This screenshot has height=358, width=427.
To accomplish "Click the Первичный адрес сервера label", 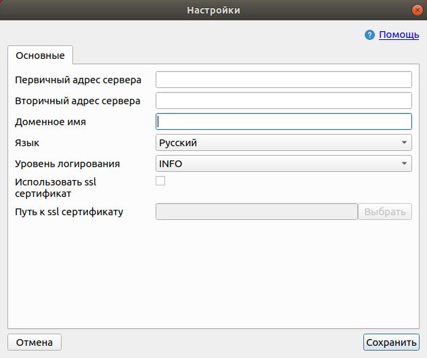I will point(78,80).
